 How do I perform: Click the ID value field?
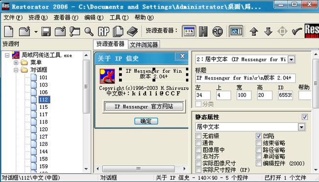coord(285,95)
